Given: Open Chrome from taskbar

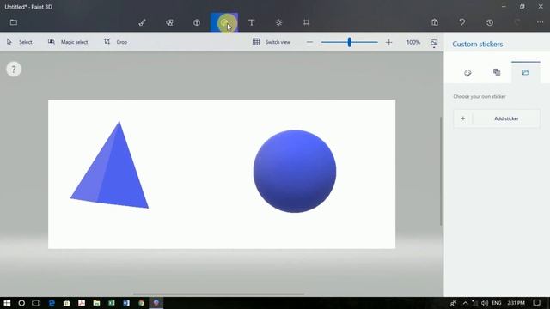Looking at the screenshot, I should [141, 303].
